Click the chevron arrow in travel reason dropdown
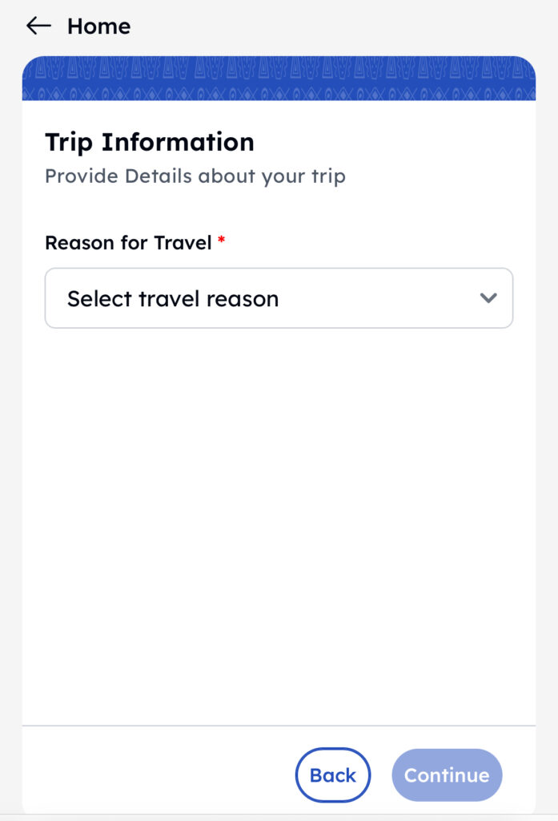Viewport: 558px width, 821px height. 488,298
